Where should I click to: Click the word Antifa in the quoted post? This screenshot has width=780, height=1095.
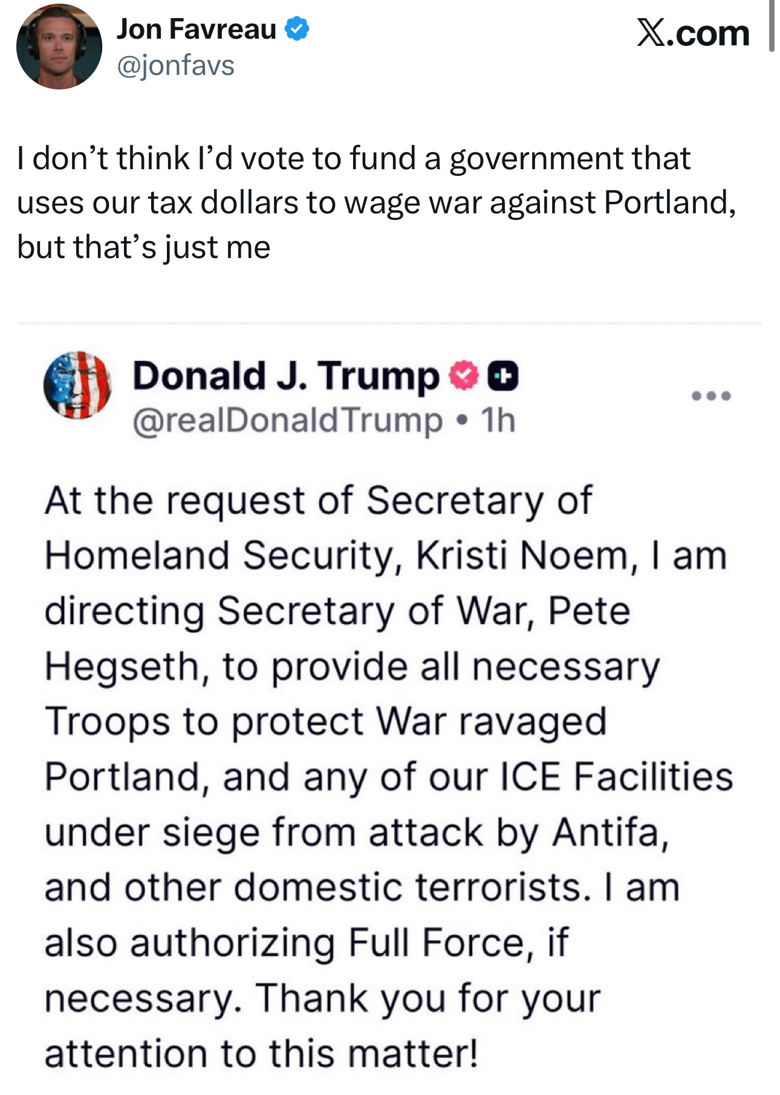click(611, 832)
